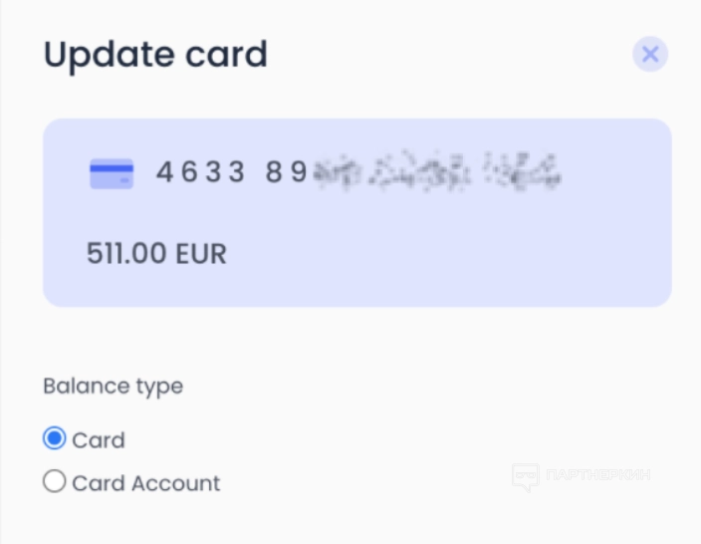
Task: Click the "Balance type" label
Action: tap(113, 386)
